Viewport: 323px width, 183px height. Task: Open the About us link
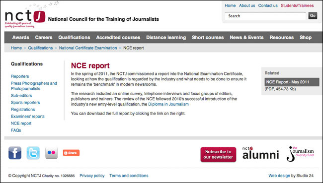(x=247, y=5)
